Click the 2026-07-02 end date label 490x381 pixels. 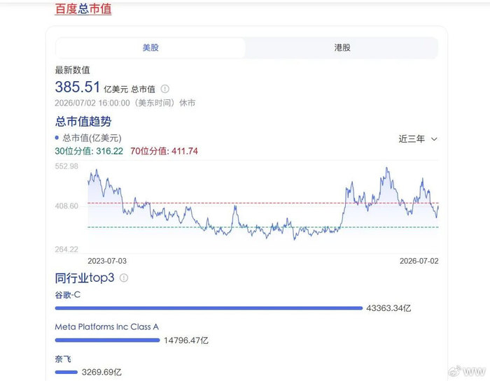(419, 261)
